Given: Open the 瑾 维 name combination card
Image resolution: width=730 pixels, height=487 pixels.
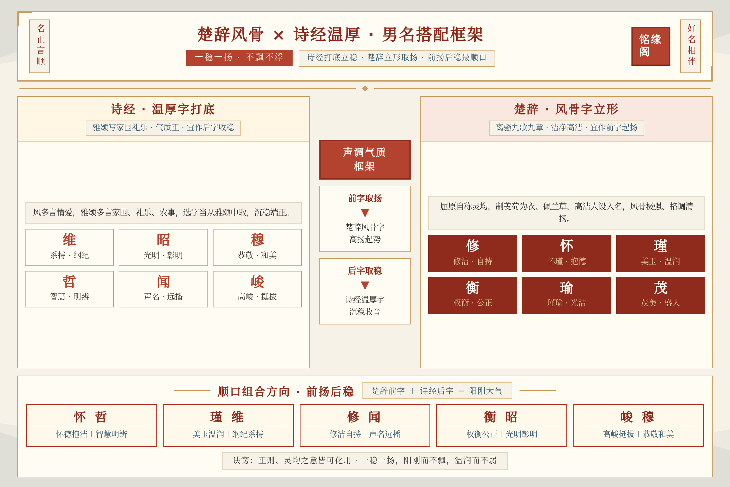Looking at the screenshot, I should (x=228, y=425).
